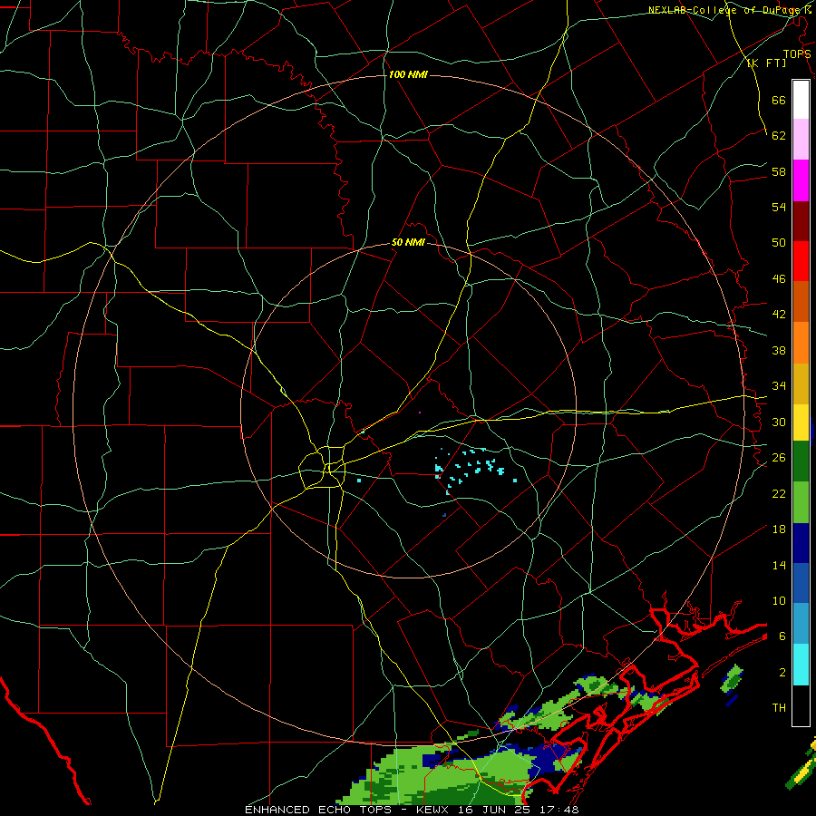Click the gold 34-38 legend swatch
Viewport: 816px width, 816px height.
click(801, 384)
